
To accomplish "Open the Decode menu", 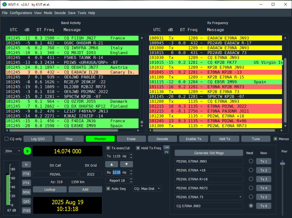I will tap(60, 13).
